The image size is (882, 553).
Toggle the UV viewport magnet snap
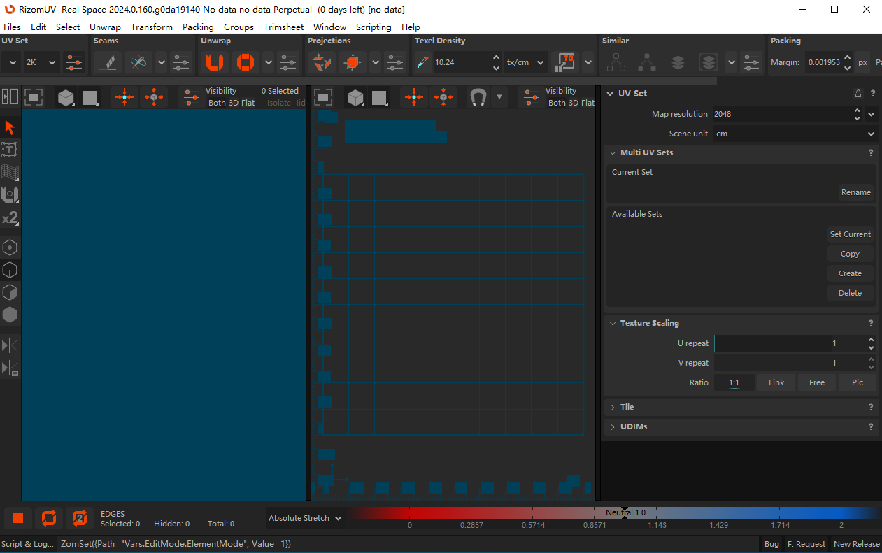(478, 96)
